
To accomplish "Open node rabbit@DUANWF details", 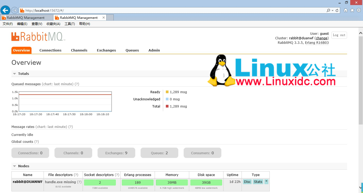I will pyautogui.click(x=28, y=182).
